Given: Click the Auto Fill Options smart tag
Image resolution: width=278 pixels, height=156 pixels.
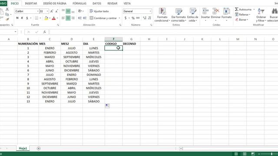Looking at the screenshot, I should click(107, 106).
